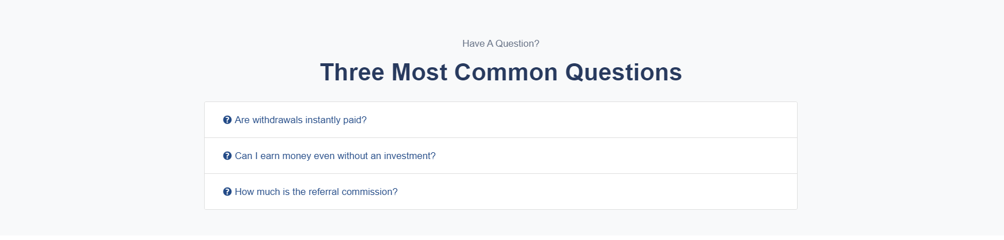Viewport: 1004px width, 240px height.
Task: Click the word "Three" in the main heading
Action: pos(352,72)
